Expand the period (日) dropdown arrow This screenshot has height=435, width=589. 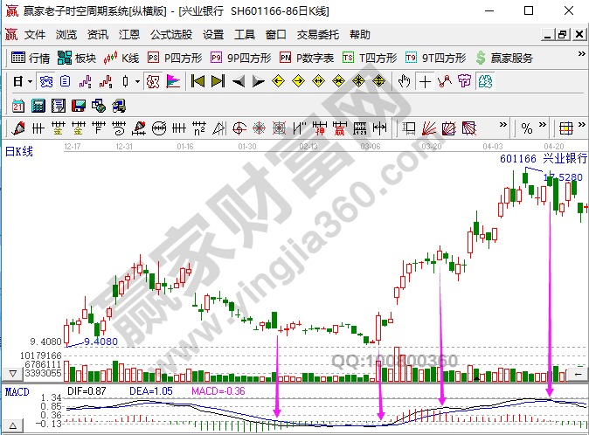30,81
